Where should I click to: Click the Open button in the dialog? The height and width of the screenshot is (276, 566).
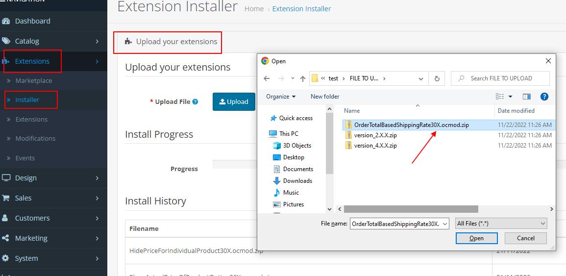coord(476,238)
